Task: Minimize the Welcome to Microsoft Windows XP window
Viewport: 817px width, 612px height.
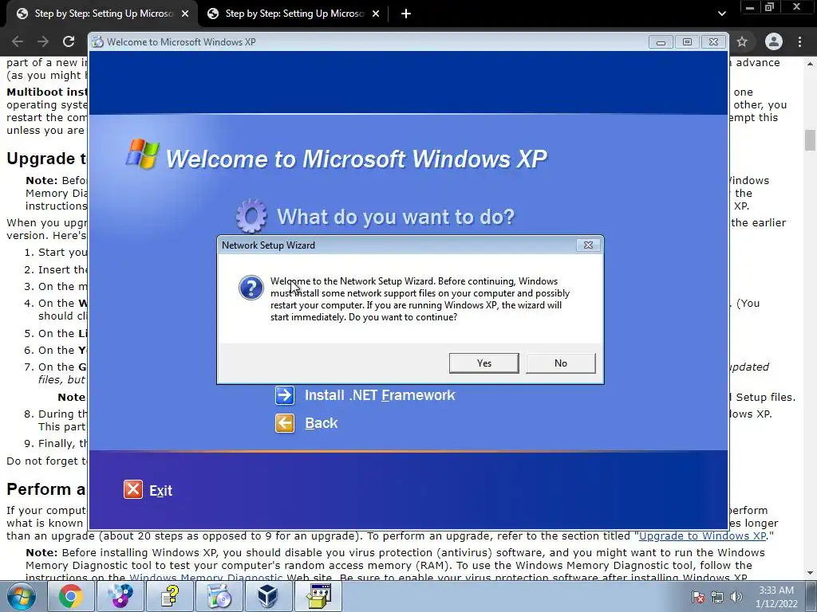Action: (x=661, y=42)
